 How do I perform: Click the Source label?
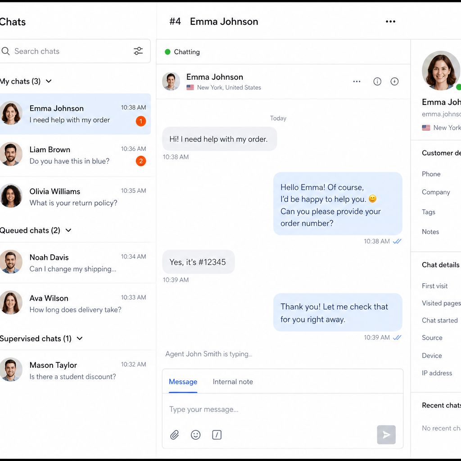[x=432, y=338]
